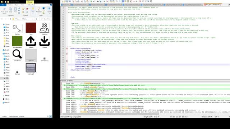Select the Lava texture file
The width and height of the screenshot is (230, 129).
[31, 29]
